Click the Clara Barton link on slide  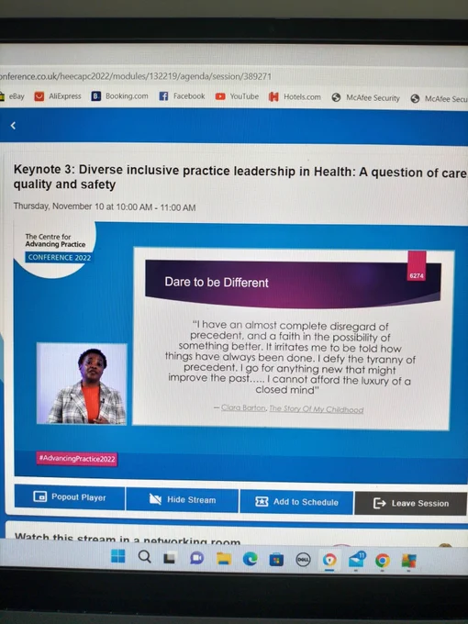click(x=243, y=407)
